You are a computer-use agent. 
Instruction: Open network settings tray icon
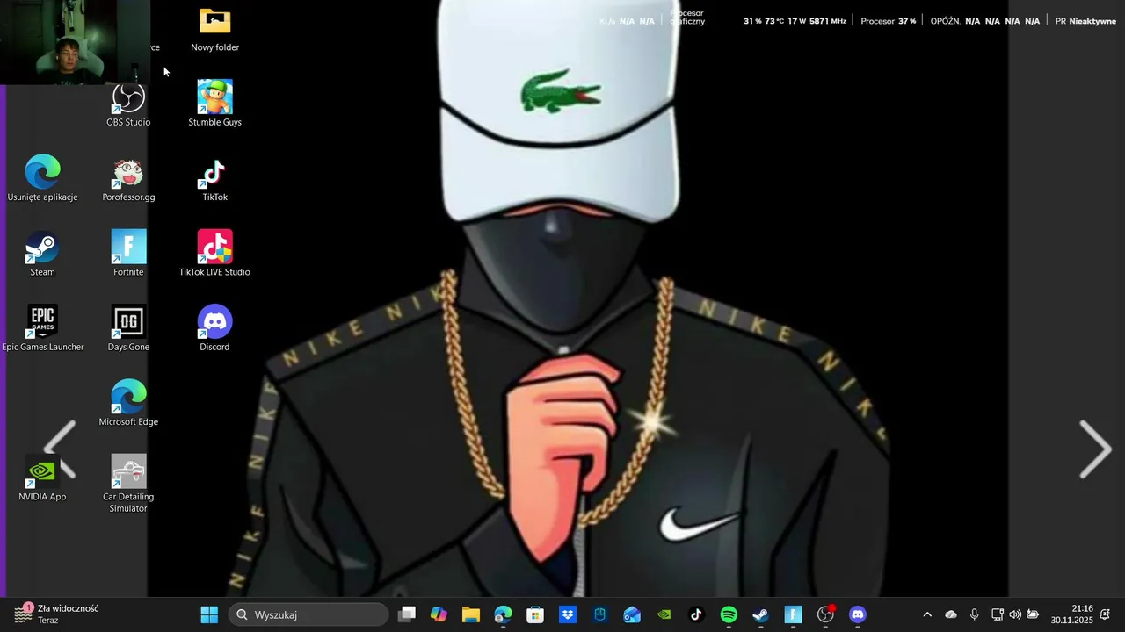[x=997, y=614]
